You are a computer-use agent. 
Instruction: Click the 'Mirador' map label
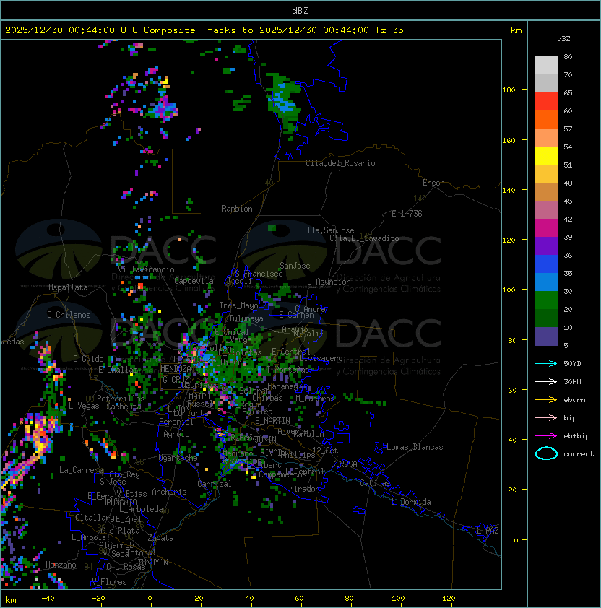[305, 489]
